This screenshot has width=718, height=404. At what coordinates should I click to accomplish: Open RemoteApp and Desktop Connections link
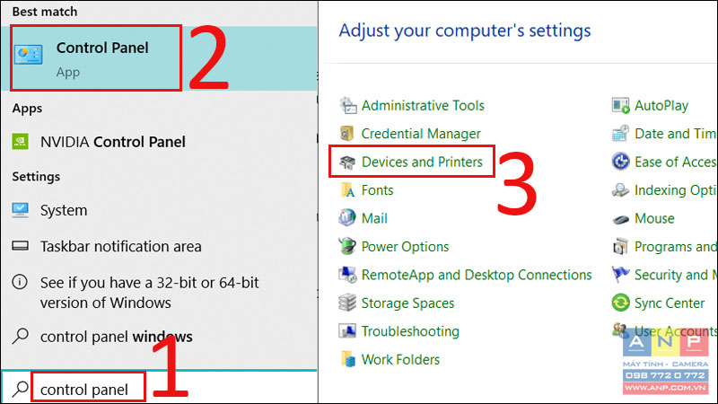477,275
